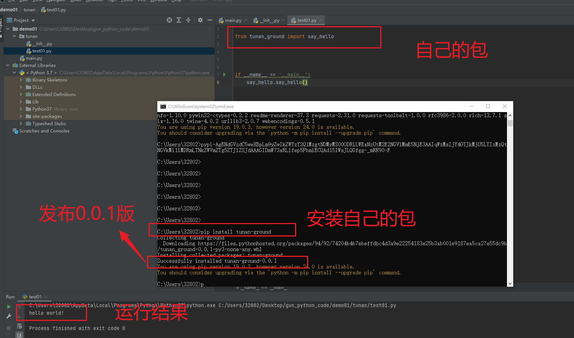Collapse the tunan folder
The width and height of the screenshot is (574, 338).
click(15, 36)
